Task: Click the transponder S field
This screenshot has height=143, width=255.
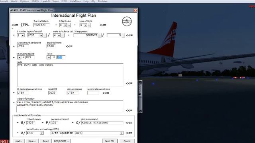Action: click(x=114, y=35)
